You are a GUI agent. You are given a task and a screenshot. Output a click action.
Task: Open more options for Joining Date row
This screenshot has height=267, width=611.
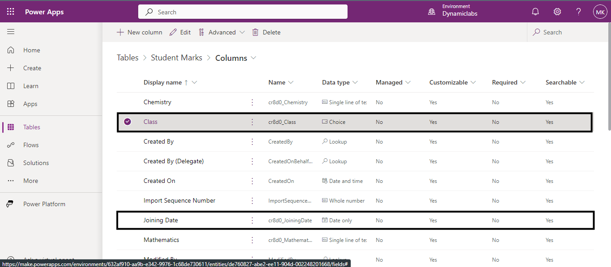[x=252, y=220]
